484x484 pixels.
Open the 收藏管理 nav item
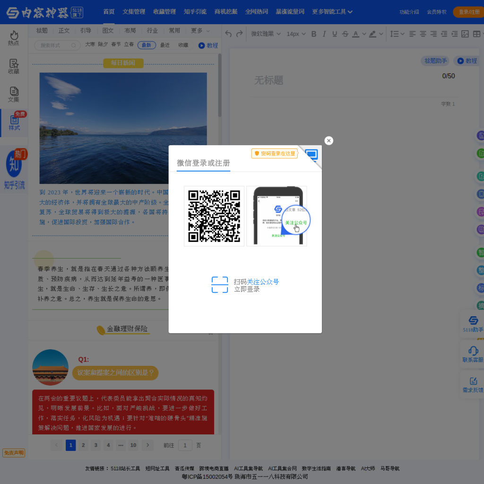tap(164, 12)
